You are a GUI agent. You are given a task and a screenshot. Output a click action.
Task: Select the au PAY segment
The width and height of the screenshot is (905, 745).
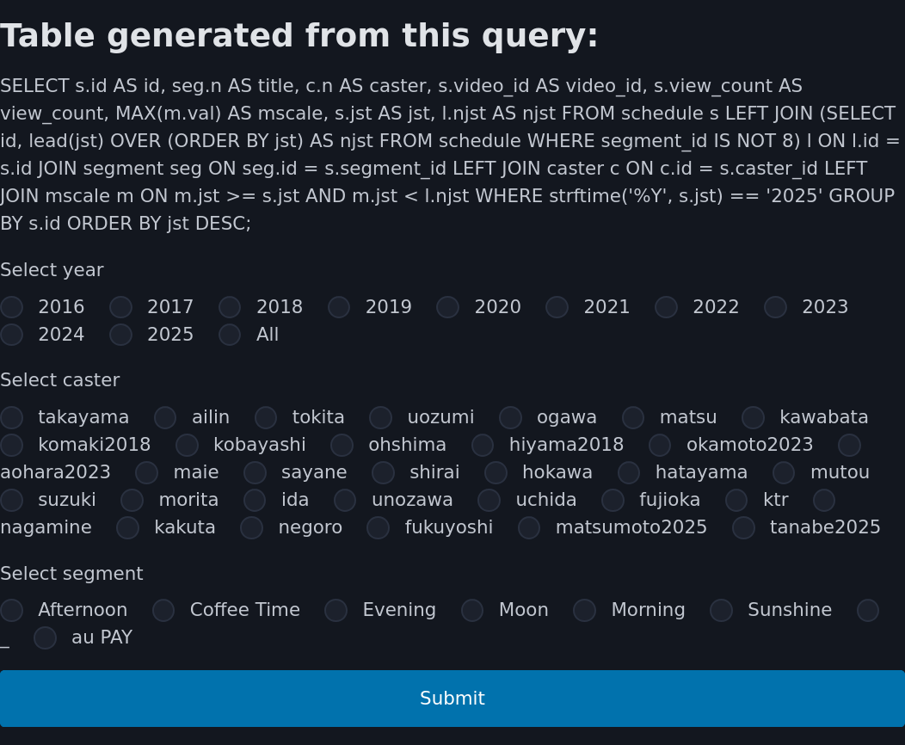[x=45, y=638]
